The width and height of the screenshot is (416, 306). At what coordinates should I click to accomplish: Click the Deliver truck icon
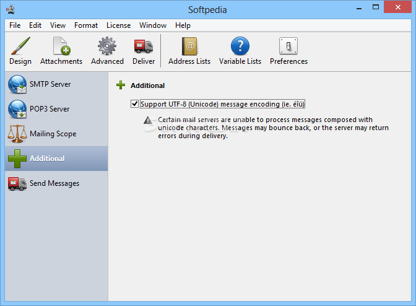(x=144, y=51)
